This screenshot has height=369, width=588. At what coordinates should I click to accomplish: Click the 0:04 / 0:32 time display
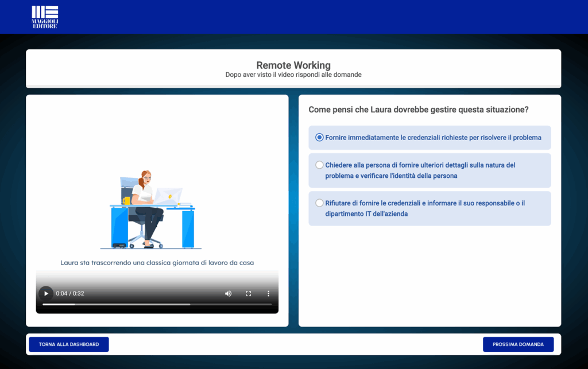tap(70, 293)
